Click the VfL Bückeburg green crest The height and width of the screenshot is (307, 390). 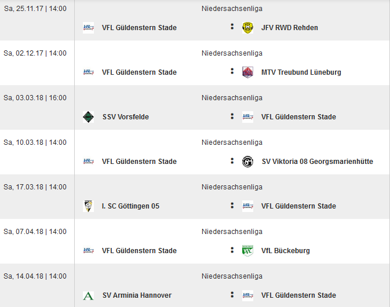click(247, 251)
